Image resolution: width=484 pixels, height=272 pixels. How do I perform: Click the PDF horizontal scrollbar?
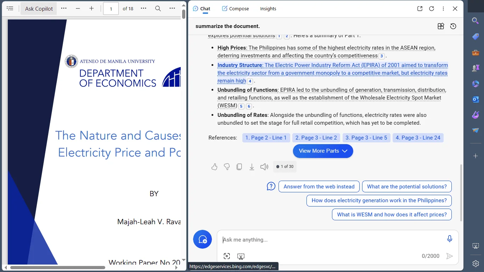click(x=58, y=267)
